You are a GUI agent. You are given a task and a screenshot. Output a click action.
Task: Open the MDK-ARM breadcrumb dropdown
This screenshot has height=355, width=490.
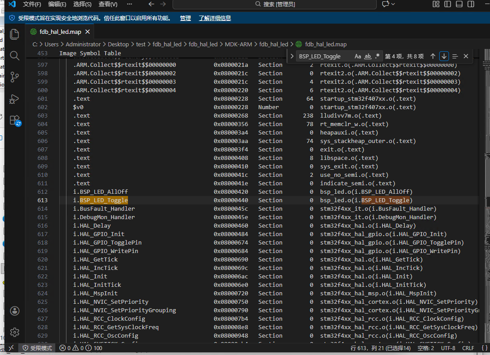pos(239,45)
